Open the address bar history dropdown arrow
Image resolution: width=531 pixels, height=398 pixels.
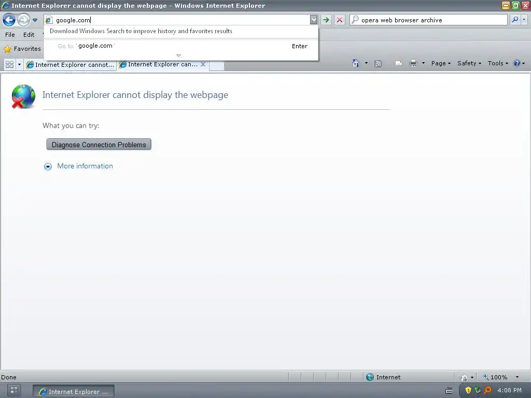coord(314,20)
